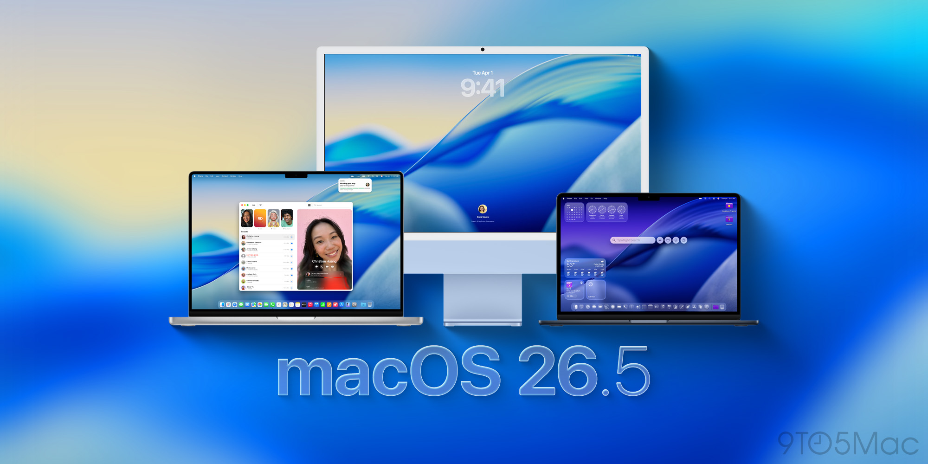The height and width of the screenshot is (464, 928).
Task: Open Photos in the left MacBook dock
Action: coord(260,305)
